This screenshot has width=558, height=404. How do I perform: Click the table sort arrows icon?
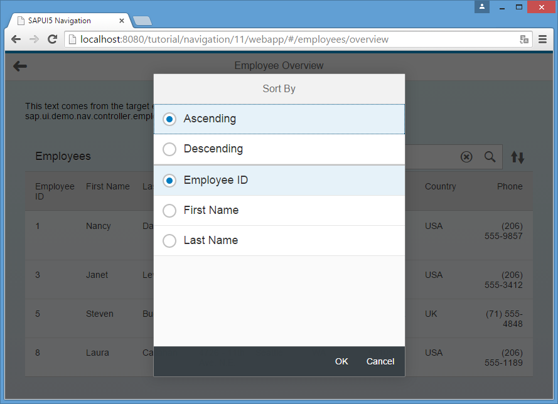tap(517, 157)
